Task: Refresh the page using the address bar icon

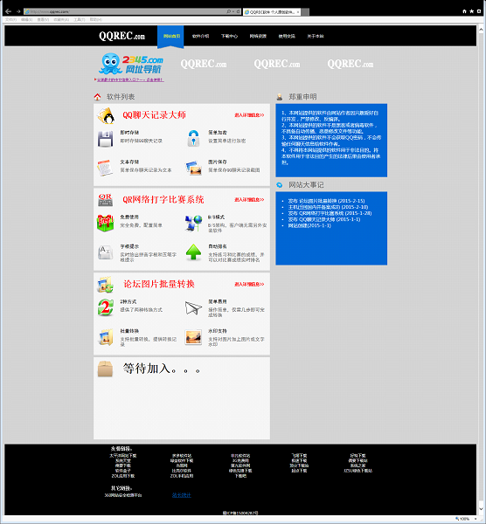Action: 238,11
